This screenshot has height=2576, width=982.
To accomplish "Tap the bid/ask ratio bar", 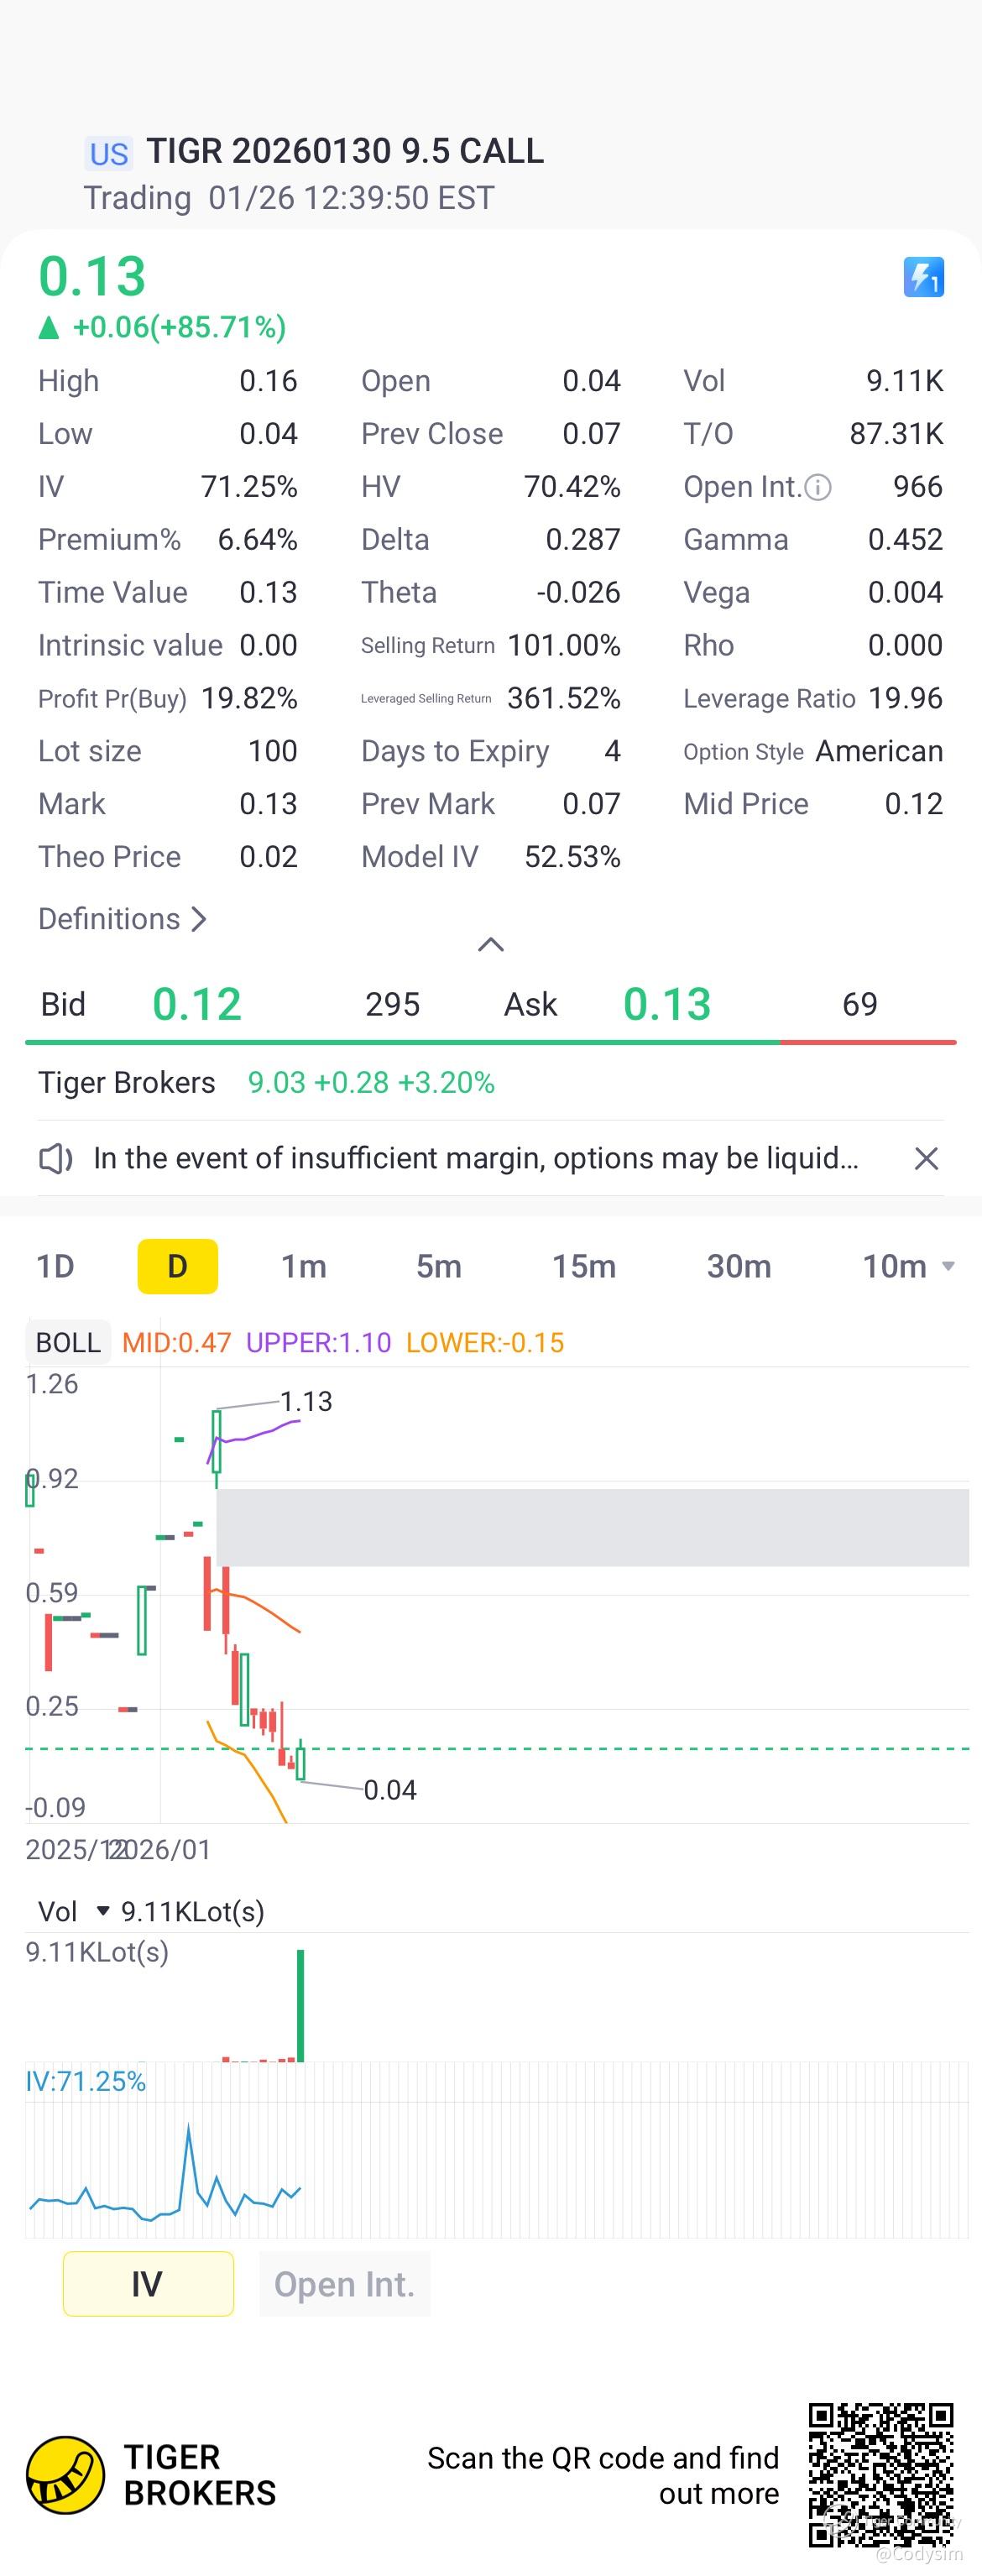I will tap(490, 1042).
